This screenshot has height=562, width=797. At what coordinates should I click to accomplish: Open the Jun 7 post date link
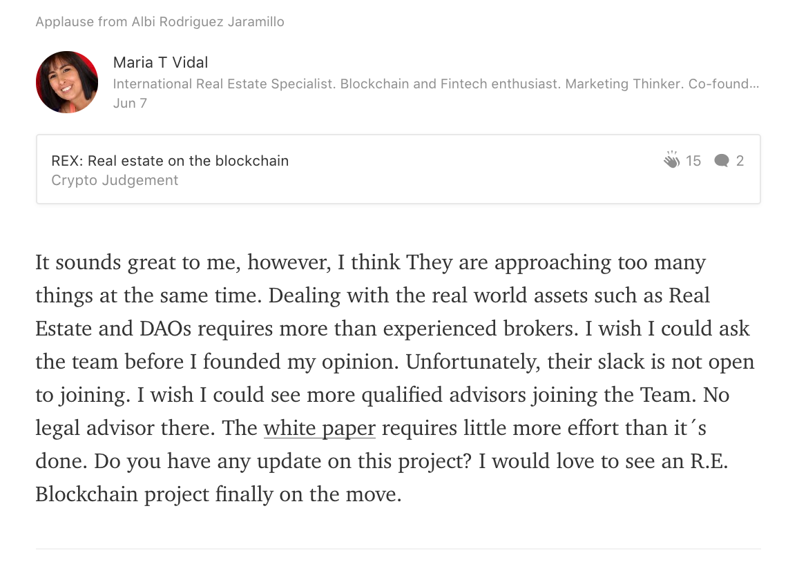click(x=130, y=103)
